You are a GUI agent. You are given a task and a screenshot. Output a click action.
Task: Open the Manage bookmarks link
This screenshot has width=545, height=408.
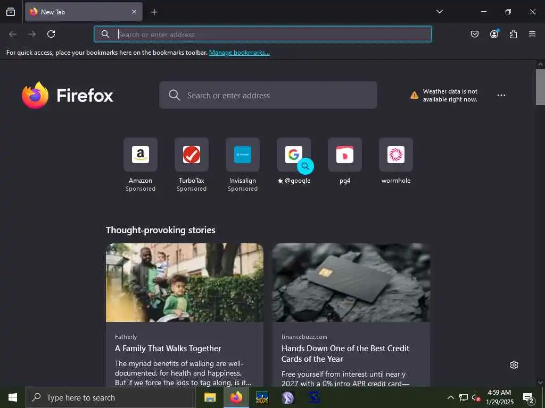pos(239,53)
